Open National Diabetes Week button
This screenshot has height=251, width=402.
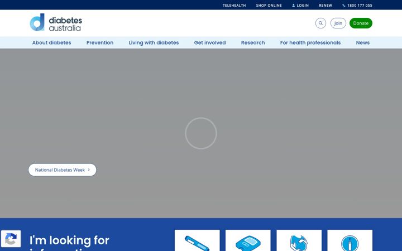click(x=63, y=170)
